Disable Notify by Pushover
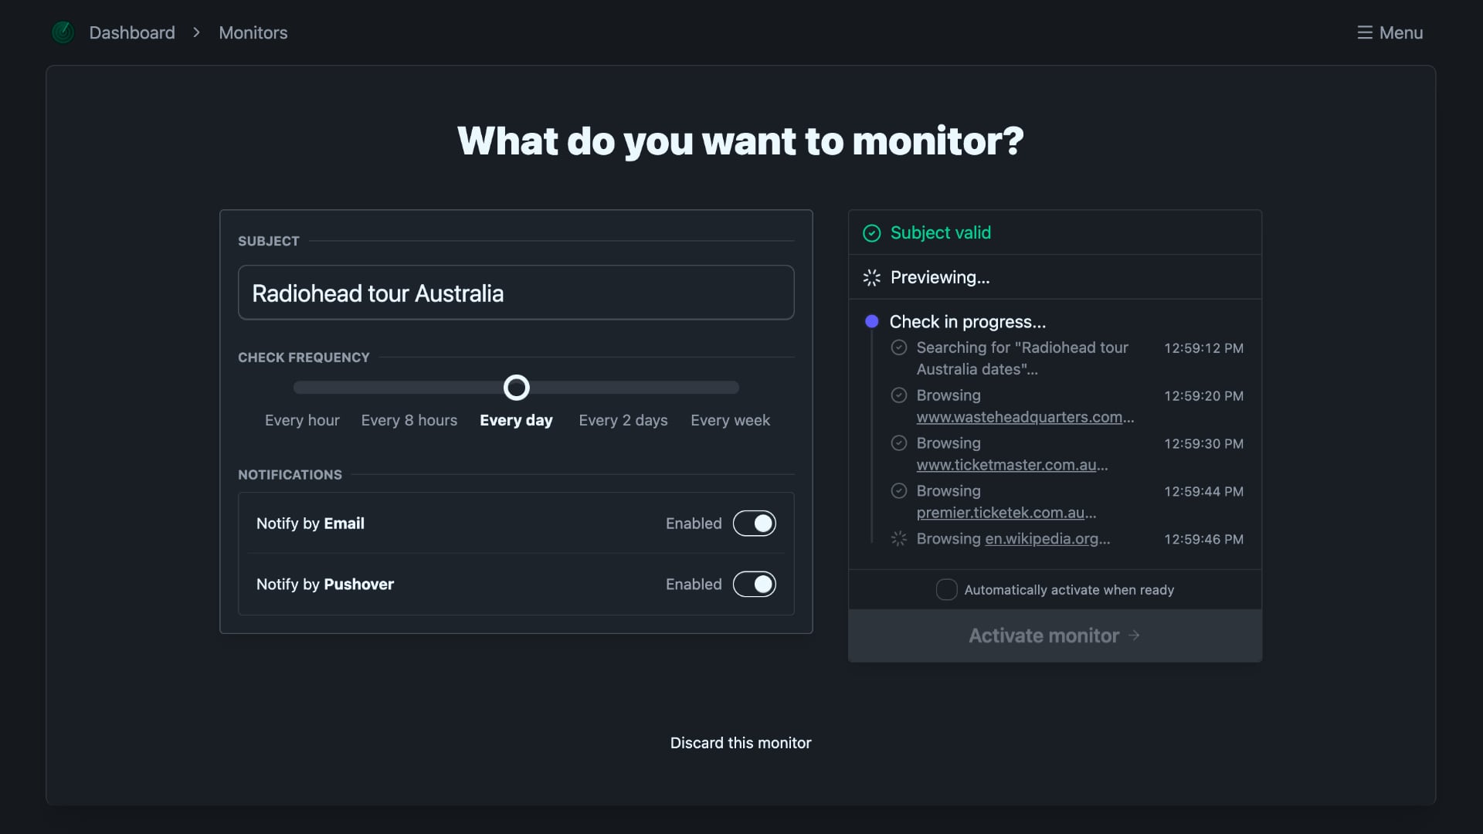This screenshot has width=1483, height=834. pos(755,585)
